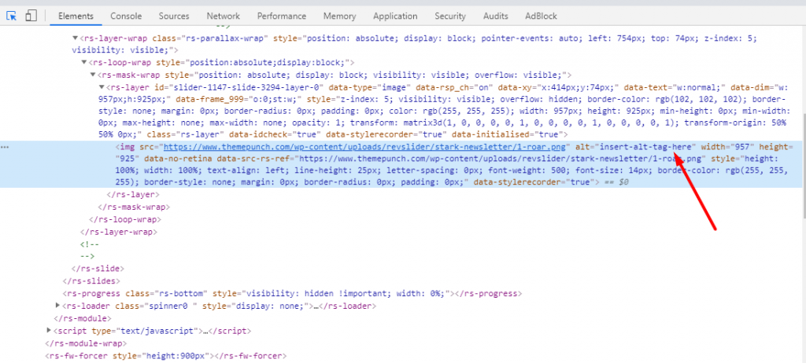Select the closing </rs-layer-wrap> tag

[119, 232]
